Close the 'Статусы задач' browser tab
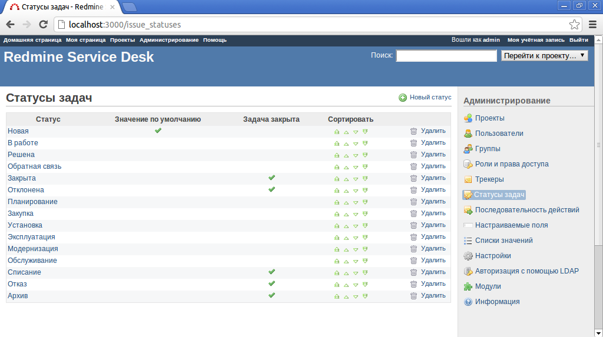The width and height of the screenshot is (603, 337). 112,7
